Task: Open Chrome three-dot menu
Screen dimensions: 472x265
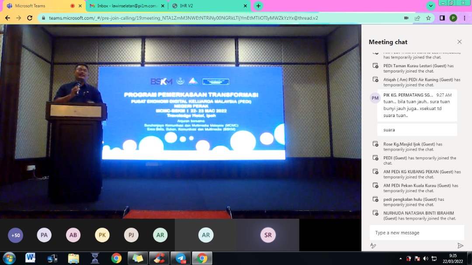Action: click(x=464, y=18)
